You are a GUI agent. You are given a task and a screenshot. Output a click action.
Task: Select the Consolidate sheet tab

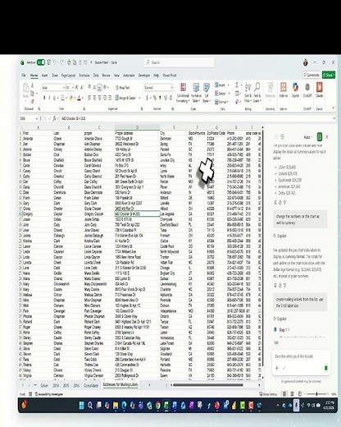[91, 385]
